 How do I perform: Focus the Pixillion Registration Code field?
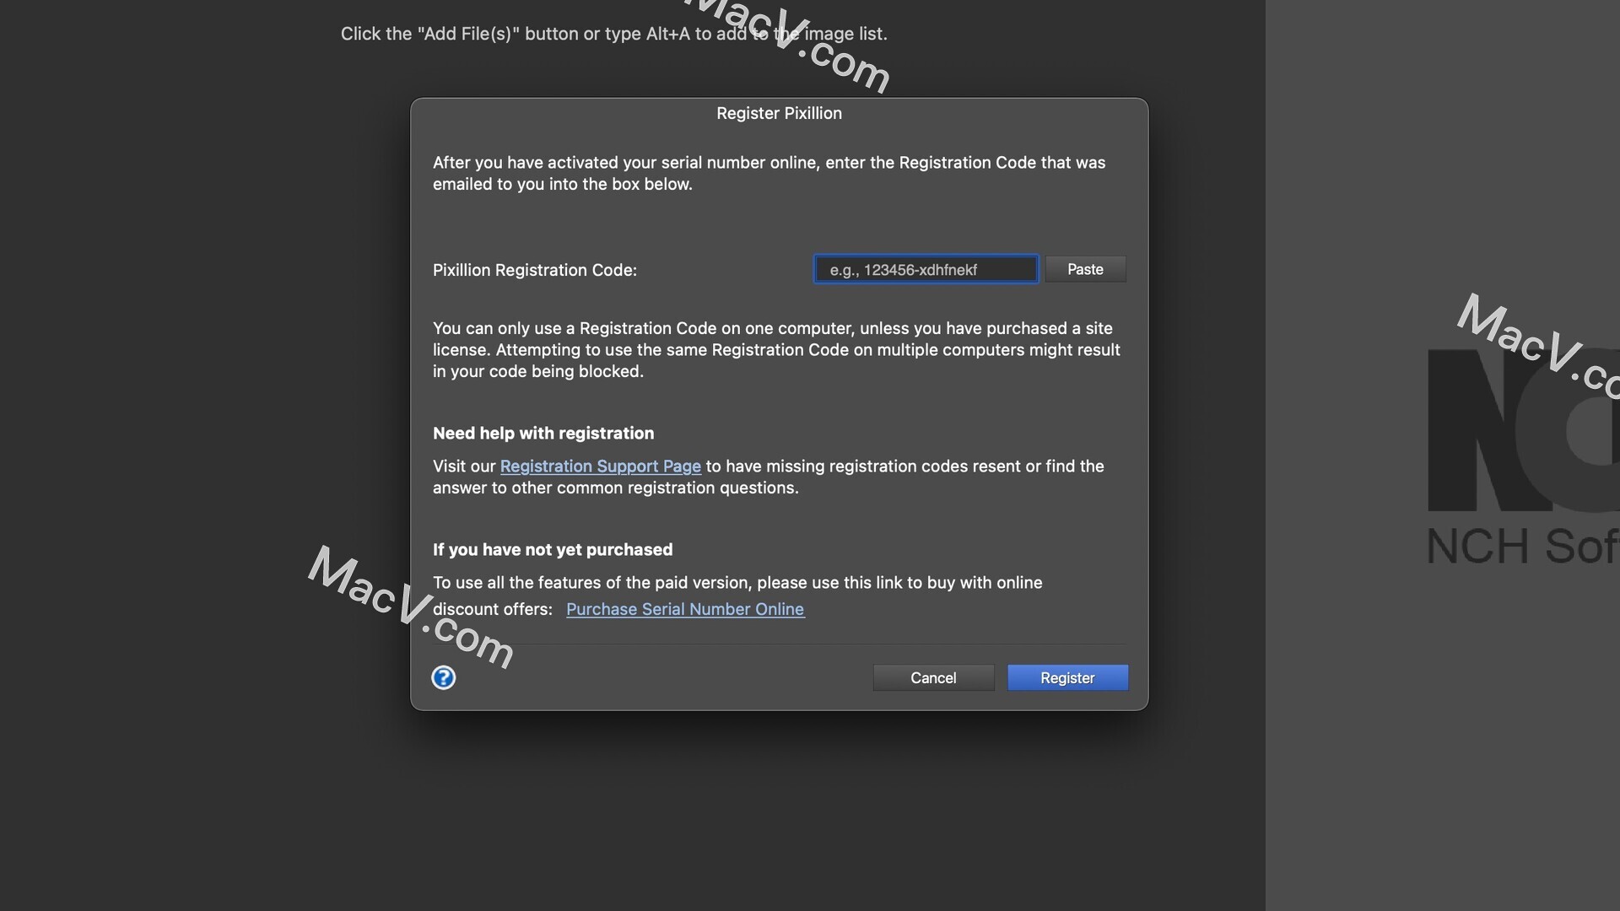(x=926, y=269)
